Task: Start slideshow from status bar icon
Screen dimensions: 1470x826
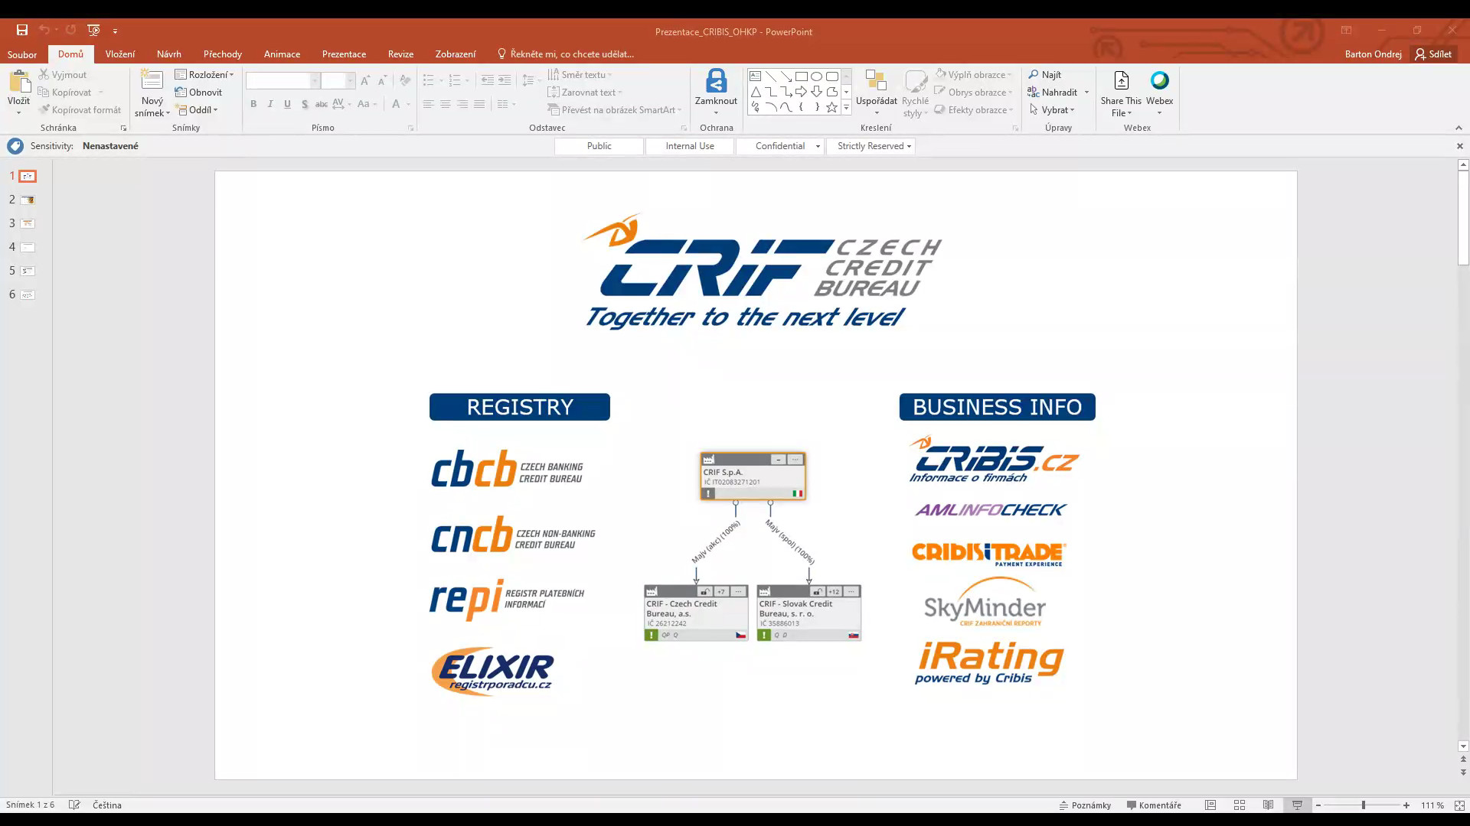Action: click(1297, 805)
